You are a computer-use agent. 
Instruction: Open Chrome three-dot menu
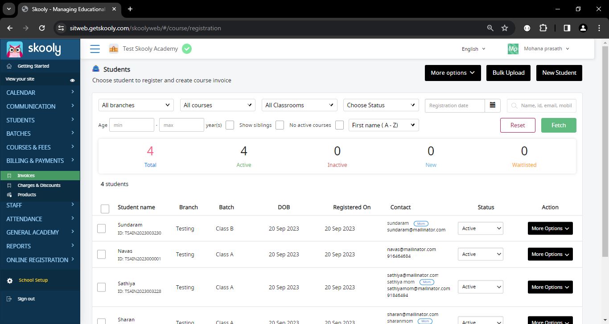[x=598, y=28]
